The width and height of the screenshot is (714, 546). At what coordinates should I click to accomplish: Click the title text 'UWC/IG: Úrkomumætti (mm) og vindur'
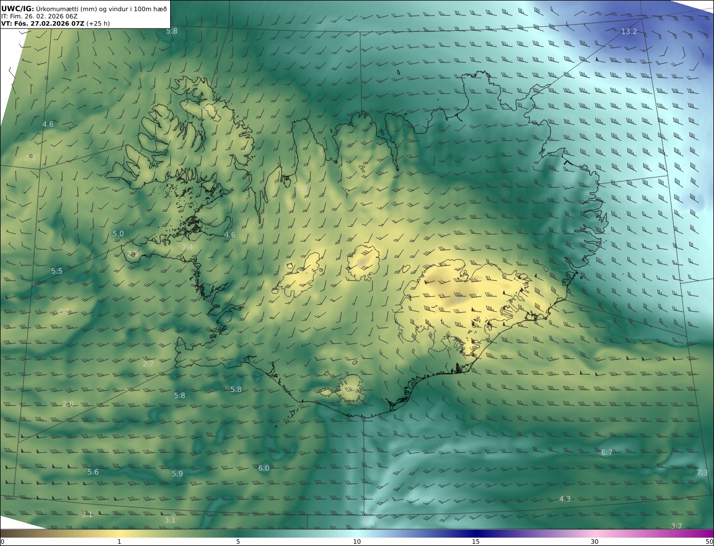coord(66,8)
